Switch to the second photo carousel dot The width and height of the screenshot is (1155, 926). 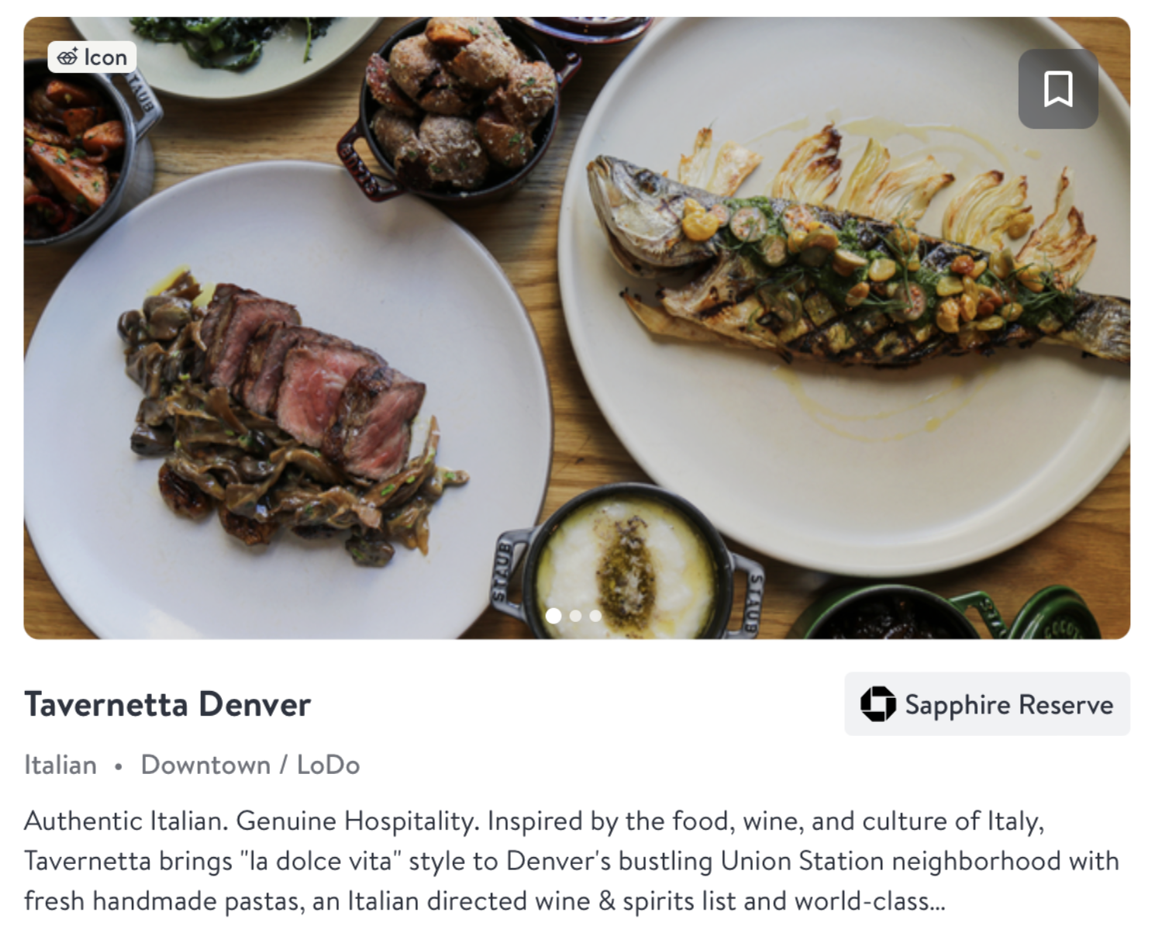pos(575,616)
